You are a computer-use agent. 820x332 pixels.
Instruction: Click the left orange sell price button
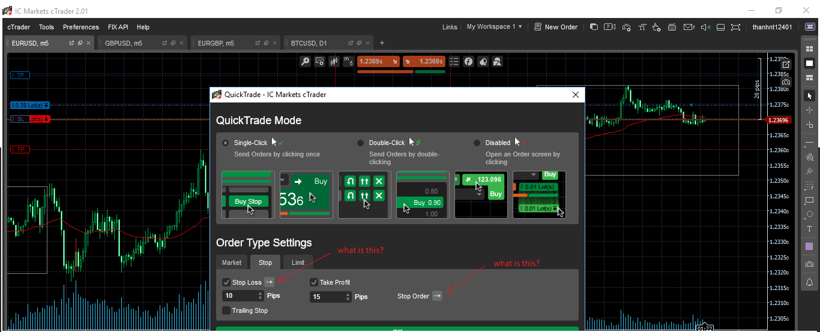(x=379, y=61)
